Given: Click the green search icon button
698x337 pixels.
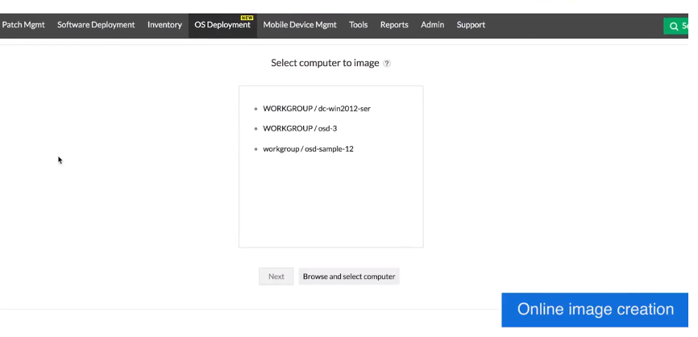Looking at the screenshot, I should 675,26.
